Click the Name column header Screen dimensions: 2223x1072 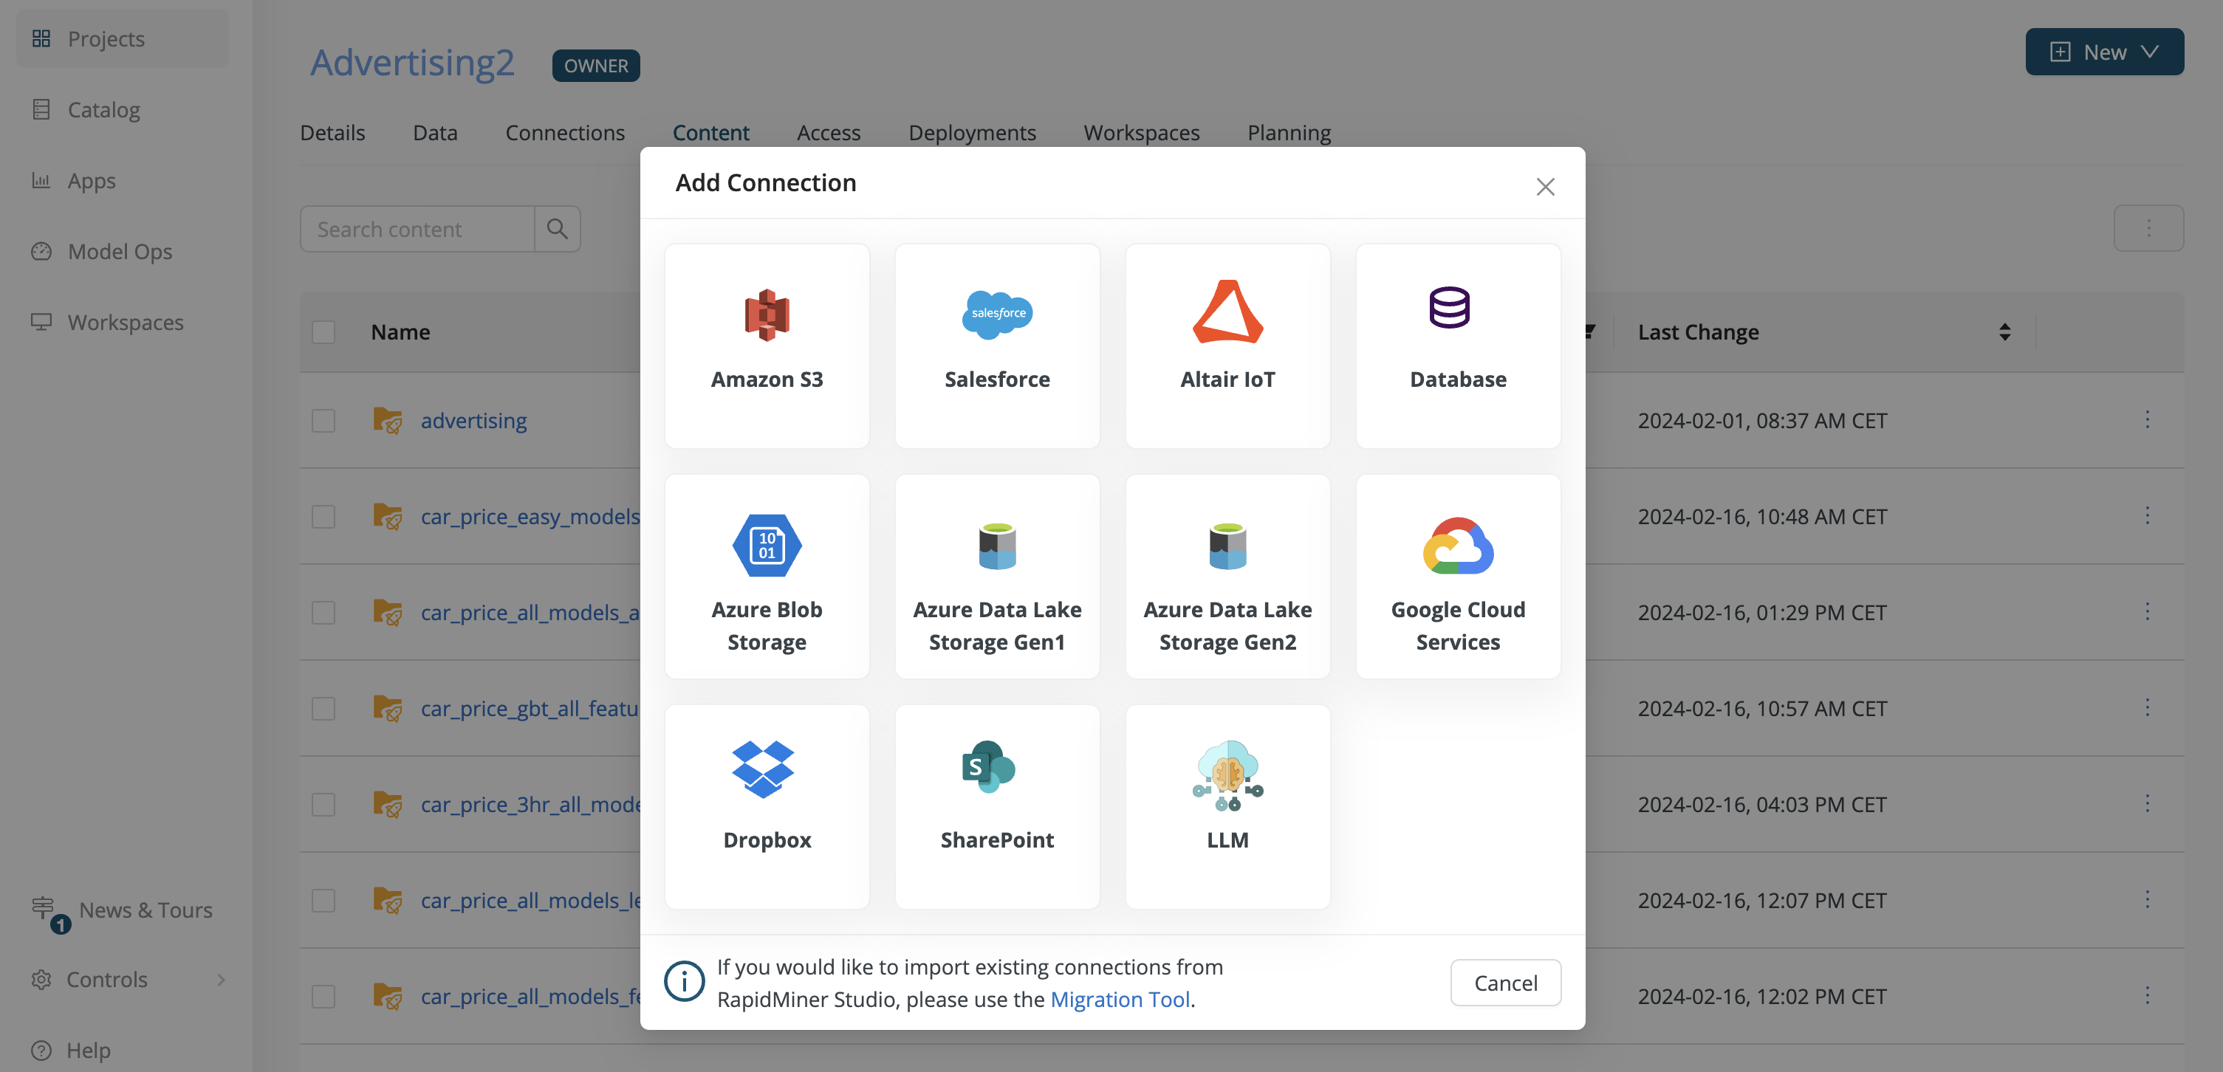point(400,332)
